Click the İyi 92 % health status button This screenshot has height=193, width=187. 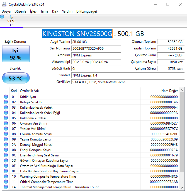point(16,54)
